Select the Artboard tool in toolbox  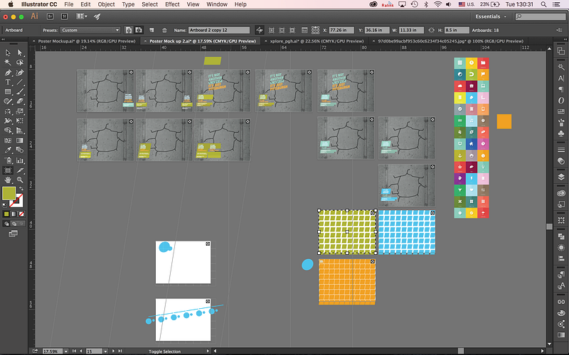click(x=8, y=170)
